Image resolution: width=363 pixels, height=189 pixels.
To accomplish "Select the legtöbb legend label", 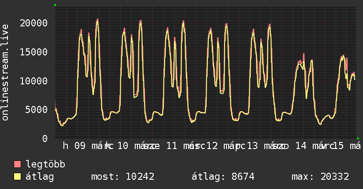I will [x=45, y=164].
